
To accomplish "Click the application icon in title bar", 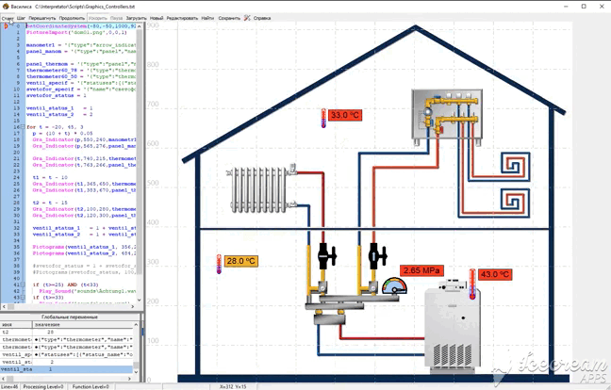I will 5,7.
